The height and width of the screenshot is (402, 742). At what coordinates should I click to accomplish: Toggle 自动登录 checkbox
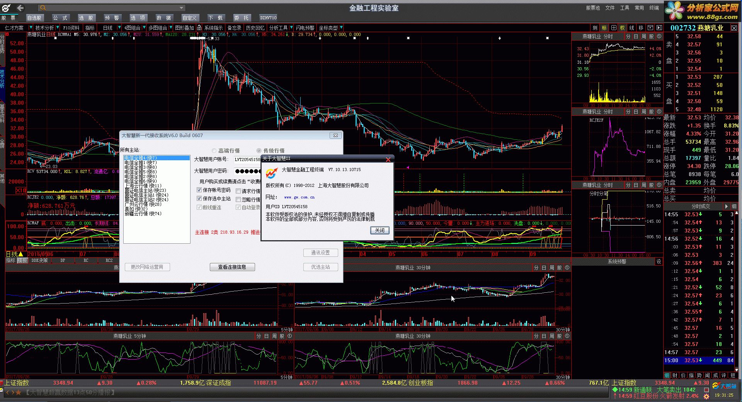(238, 207)
